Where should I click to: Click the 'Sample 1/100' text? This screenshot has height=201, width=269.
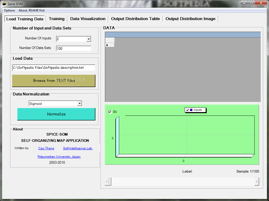(248, 171)
